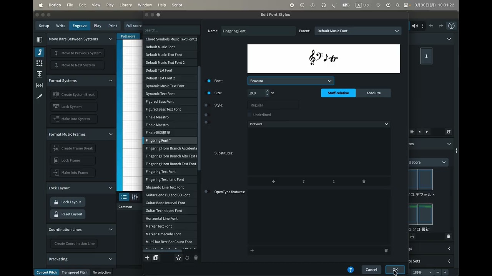Confirm the dialog with OK

(x=395, y=270)
